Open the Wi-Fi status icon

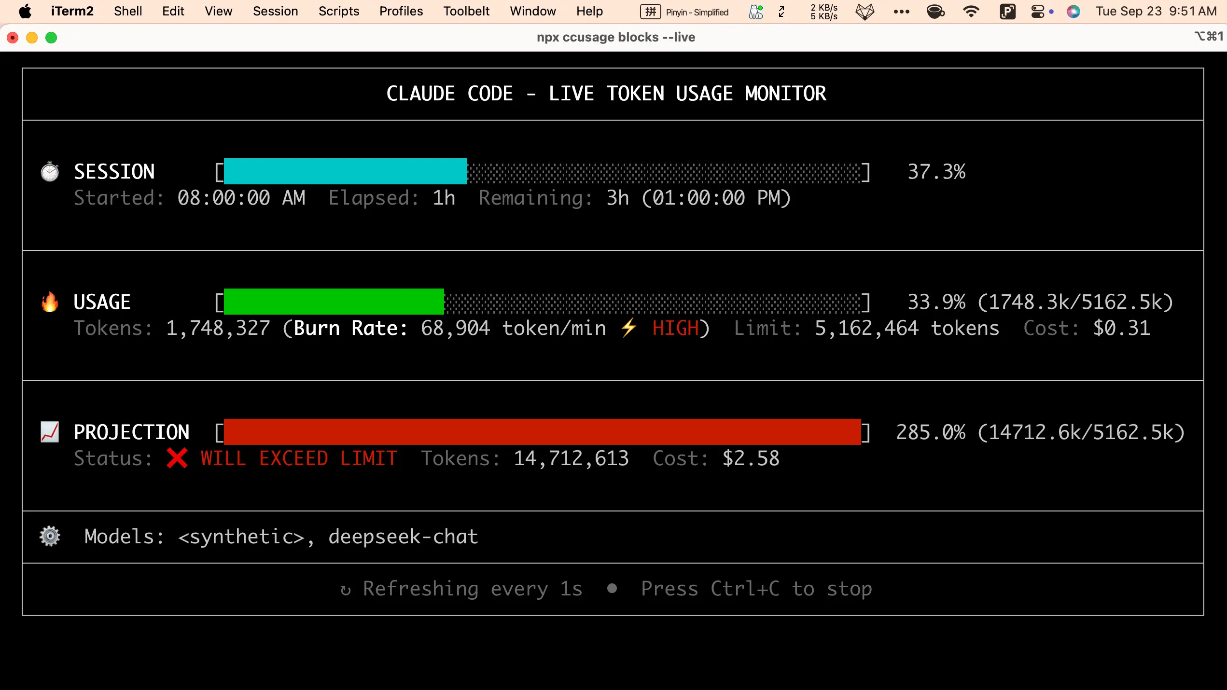point(971,11)
